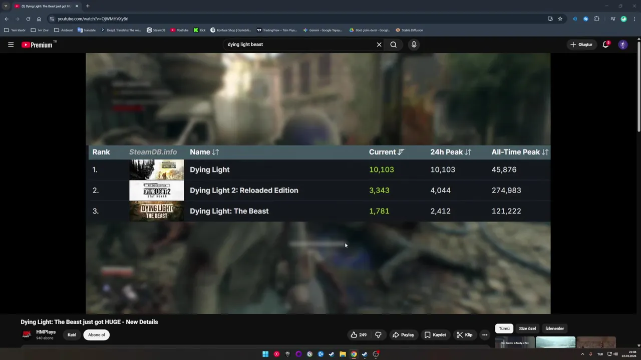Open the green Chrome profile avatar
Screen dimensions: 641x360
(623, 18)
